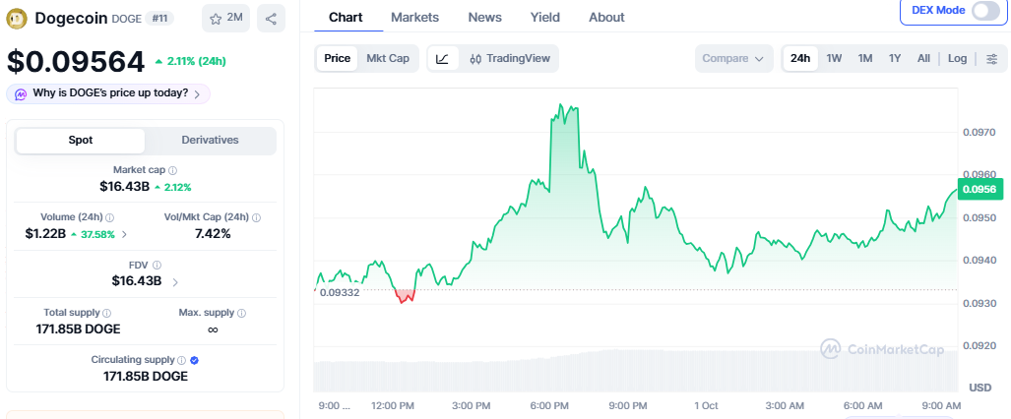This screenshot has height=419, width=1011.
Task: Click Total supply info icon
Action: 107,313
